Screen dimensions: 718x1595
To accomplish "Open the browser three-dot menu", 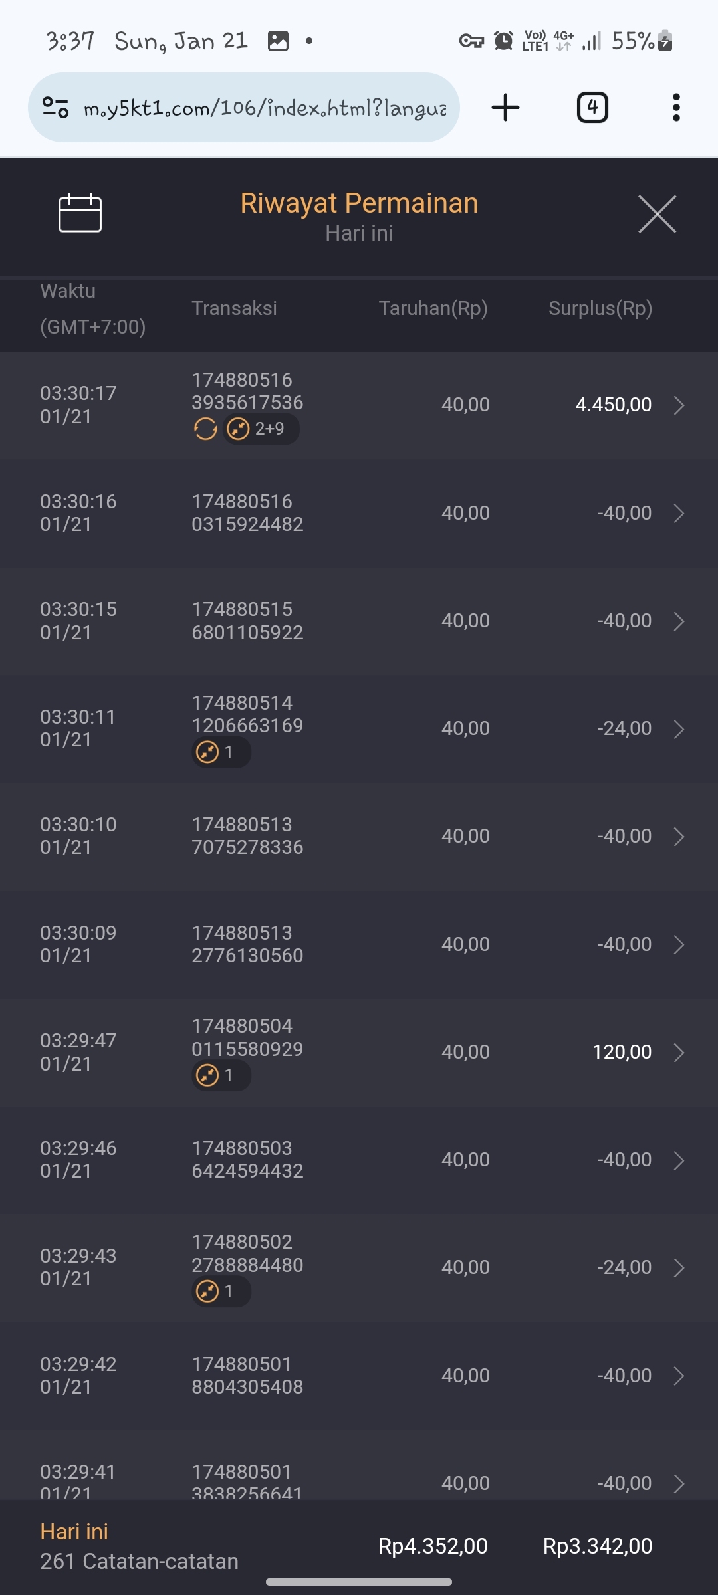I will 676,108.
